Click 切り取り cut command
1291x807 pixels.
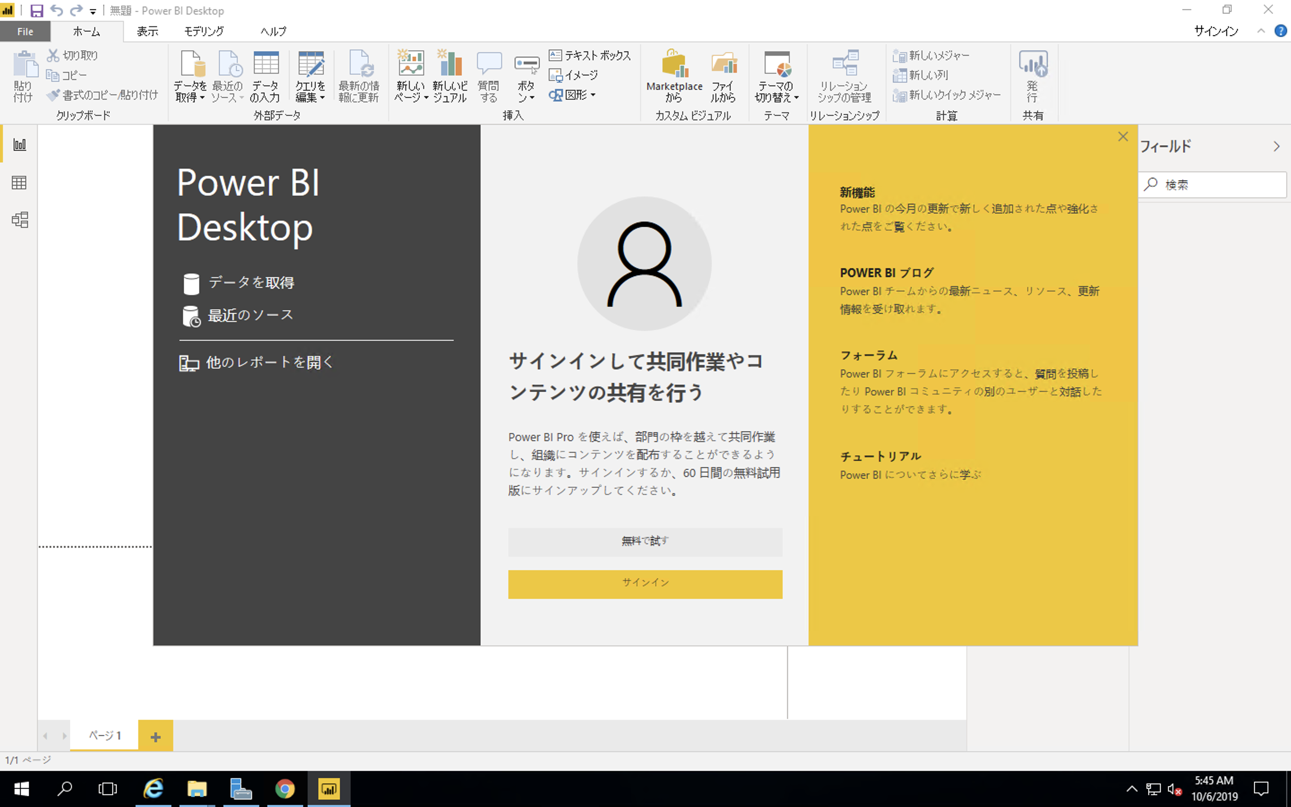pyautogui.click(x=73, y=56)
